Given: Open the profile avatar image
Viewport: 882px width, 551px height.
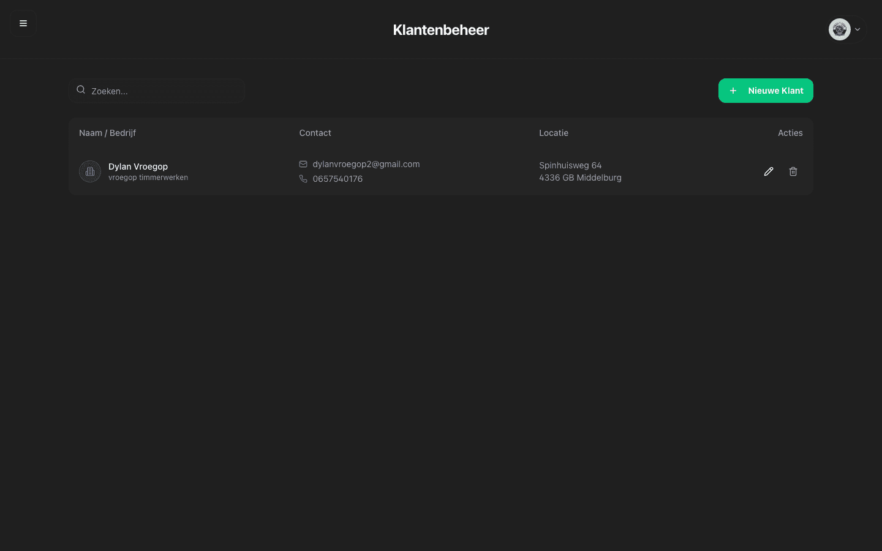Looking at the screenshot, I should 839,29.
